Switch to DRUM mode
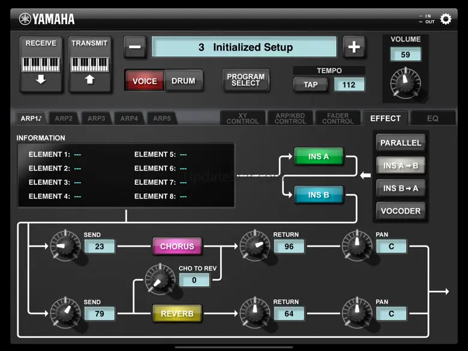Image resolution: width=468 pixels, height=351 pixels. pyautogui.click(x=183, y=81)
